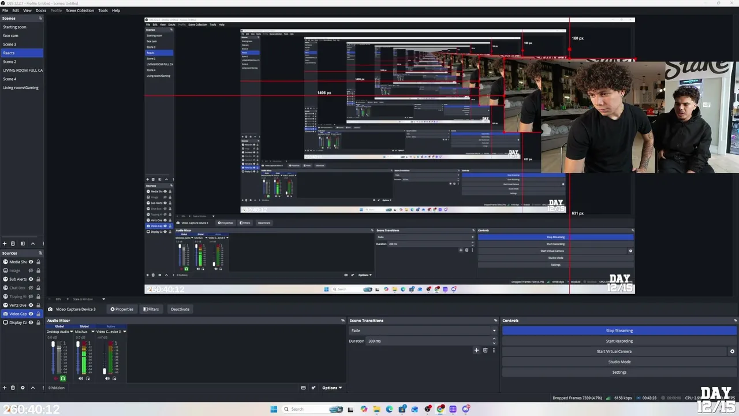Open scene filters icon in the Scenes toolbar

point(23,243)
